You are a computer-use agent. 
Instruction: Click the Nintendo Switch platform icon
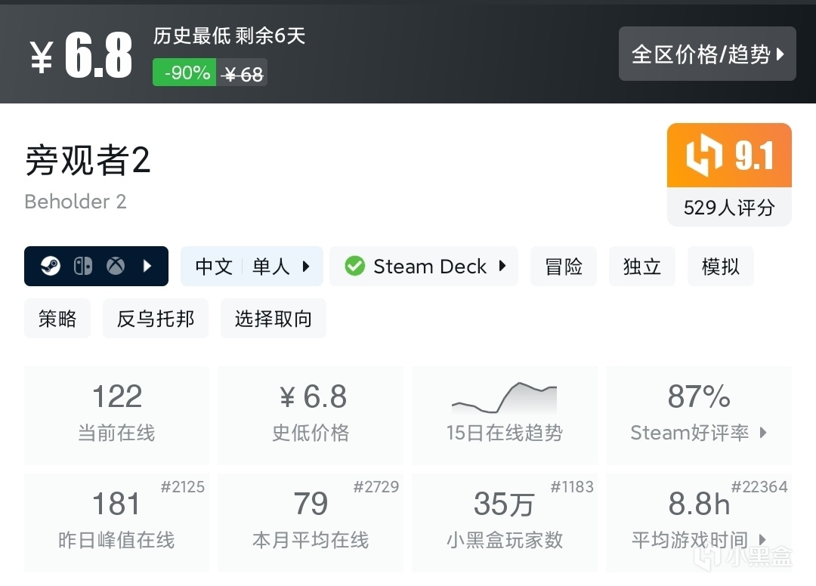click(x=83, y=266)
